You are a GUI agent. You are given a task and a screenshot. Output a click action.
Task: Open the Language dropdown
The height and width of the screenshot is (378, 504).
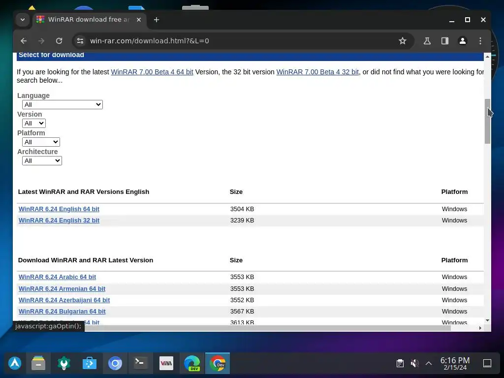point(63,104)
